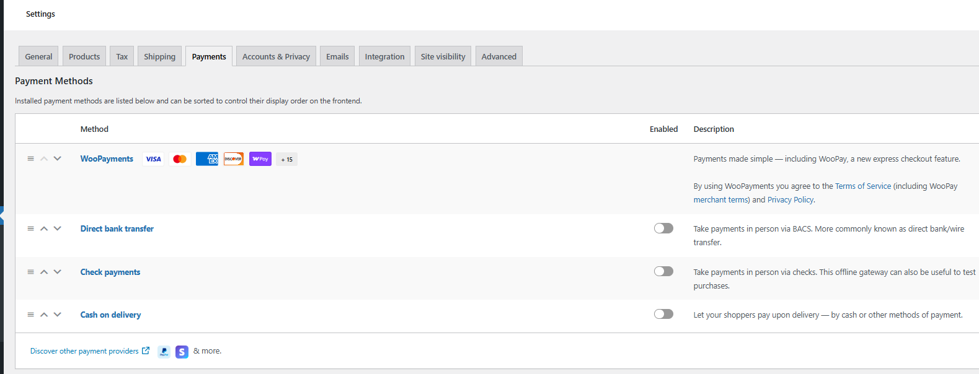The width and height of the screenshot is (979, 374).
Task: Switch to the Shipping tab
Action: pyautogui.click(x=159, y=56)
